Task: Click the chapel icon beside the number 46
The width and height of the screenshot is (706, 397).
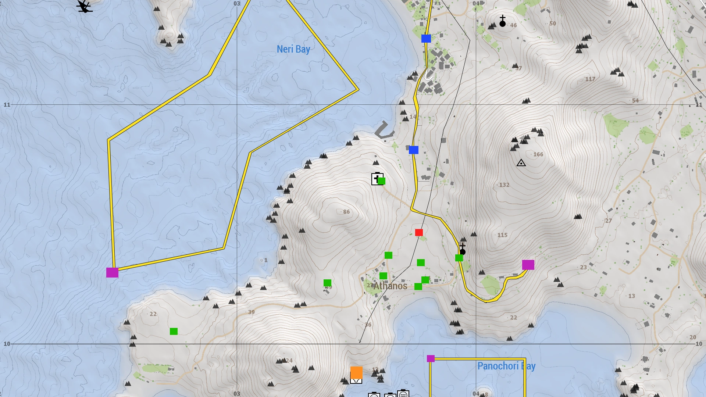Action: pyautogui.click(x=503, y=21)
